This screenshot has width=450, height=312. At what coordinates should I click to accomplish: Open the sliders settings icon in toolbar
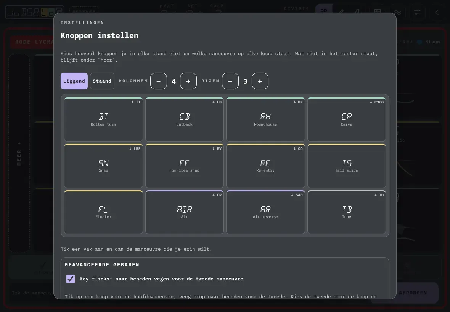pos(417,12)
